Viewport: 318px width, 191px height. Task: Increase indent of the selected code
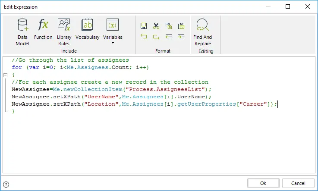(x=181, y=37)
